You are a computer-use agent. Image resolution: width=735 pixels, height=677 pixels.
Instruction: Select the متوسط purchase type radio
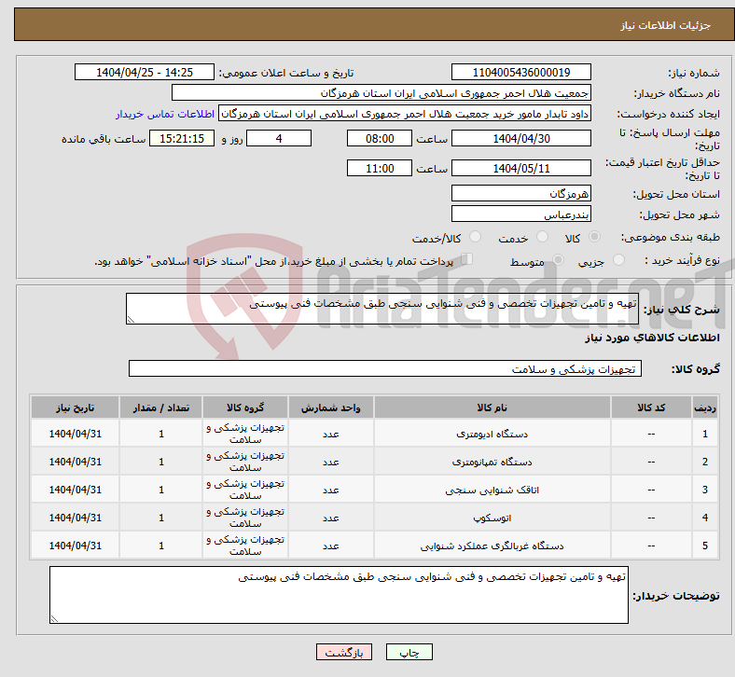click(558, 259)
